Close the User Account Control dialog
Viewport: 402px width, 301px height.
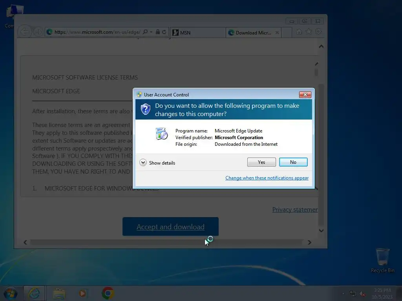[x=305, y=94]
